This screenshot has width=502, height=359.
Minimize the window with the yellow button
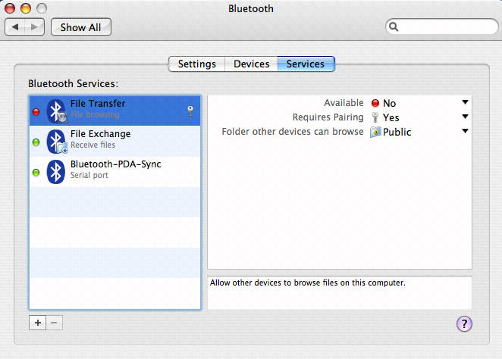point(26,8)
